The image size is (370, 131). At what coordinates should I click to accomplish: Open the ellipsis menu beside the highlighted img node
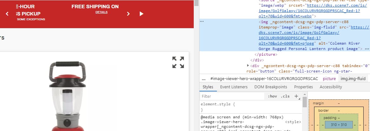202,22
